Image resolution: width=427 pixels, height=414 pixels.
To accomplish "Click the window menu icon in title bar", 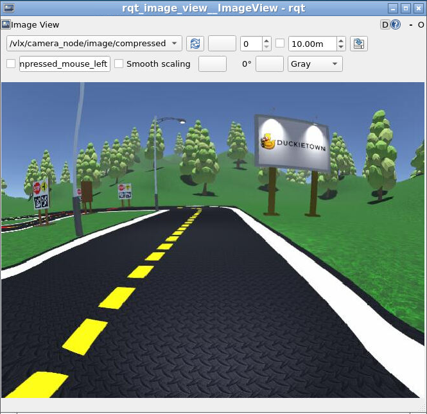I will click(x=6, y=8).
